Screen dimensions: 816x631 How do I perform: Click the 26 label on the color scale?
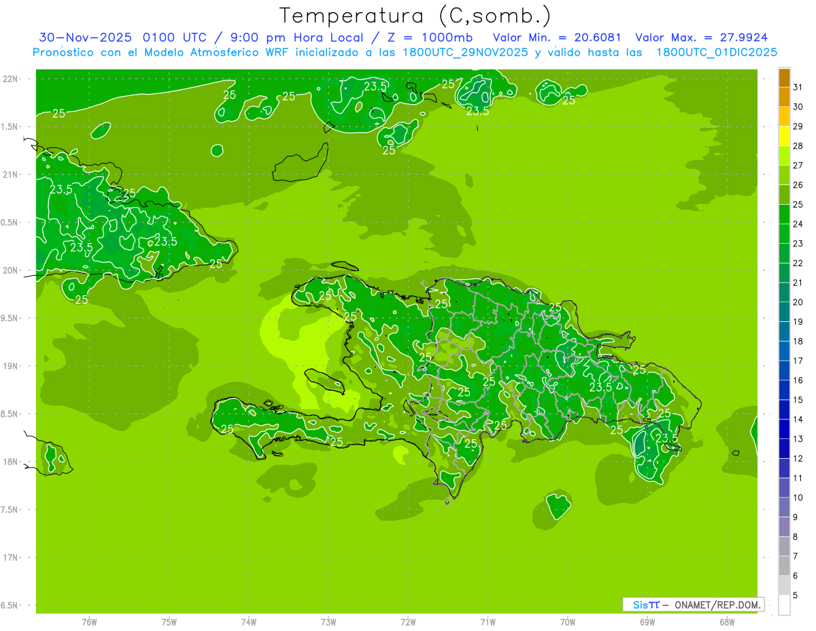click(x=798, y=184)
